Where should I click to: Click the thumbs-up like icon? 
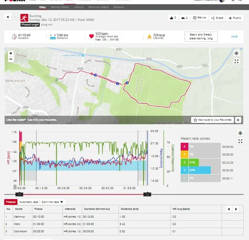tap(171, 18)
